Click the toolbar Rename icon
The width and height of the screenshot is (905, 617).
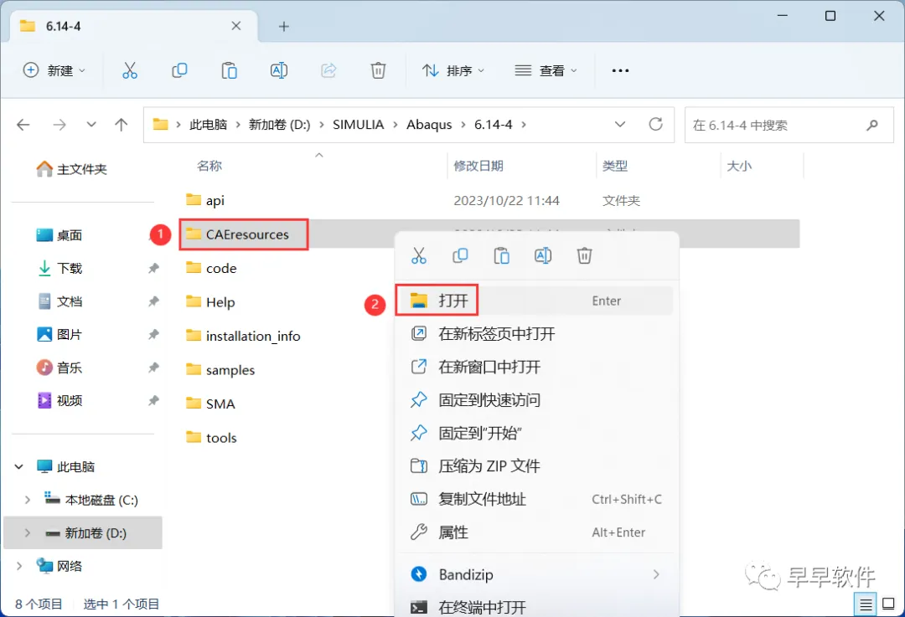(279, 70)
